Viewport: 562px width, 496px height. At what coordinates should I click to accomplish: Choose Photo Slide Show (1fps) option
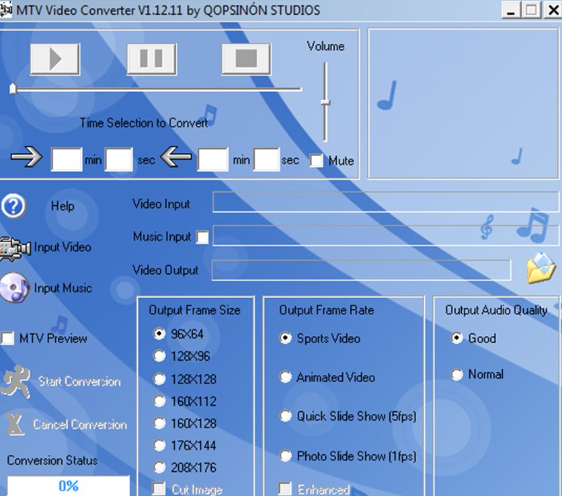click(286, 456)
